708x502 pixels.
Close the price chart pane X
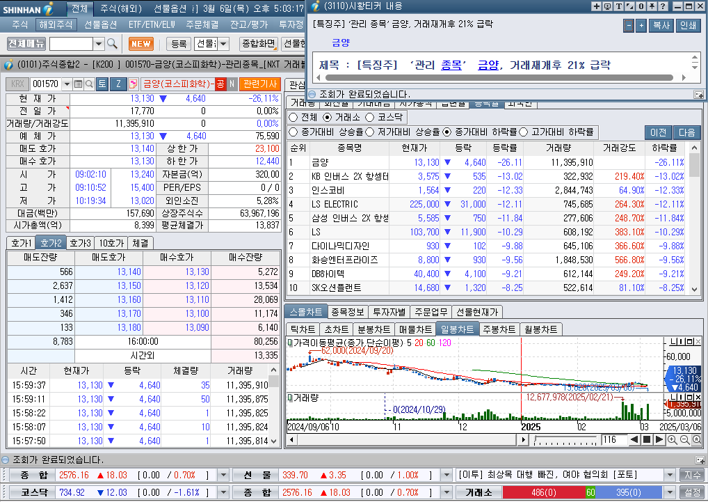pyautogui.click(x=698, y=342)
